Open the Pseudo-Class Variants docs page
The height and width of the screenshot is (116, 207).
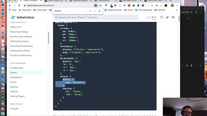[21, 36]
